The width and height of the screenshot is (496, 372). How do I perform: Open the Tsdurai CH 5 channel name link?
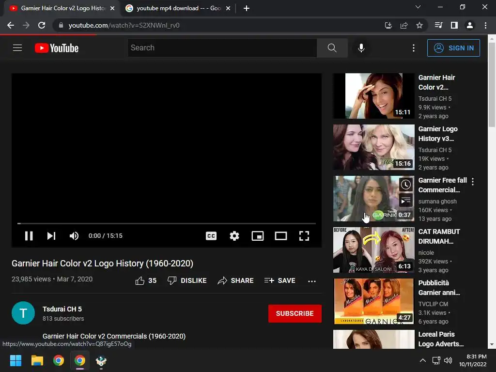tap(62, 309)
